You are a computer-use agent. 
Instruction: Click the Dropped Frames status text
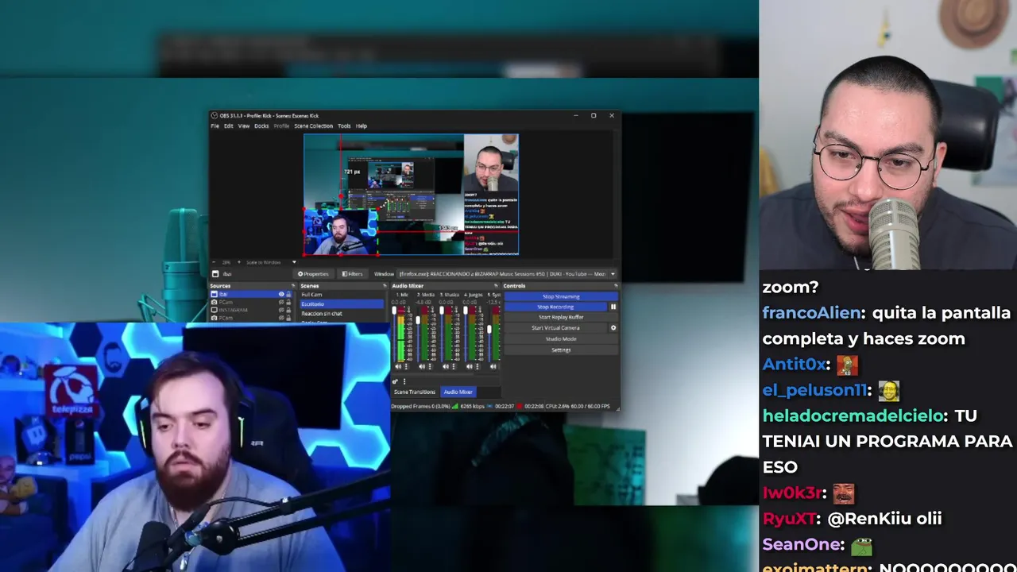pyautogui.click(x=420, y=406)
